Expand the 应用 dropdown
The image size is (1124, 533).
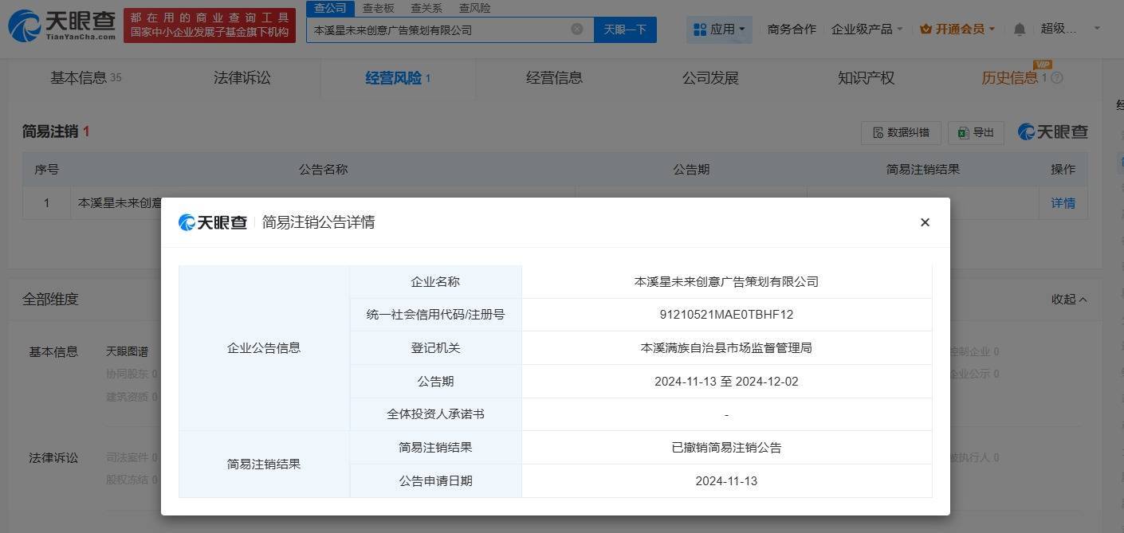coord(741,29)
